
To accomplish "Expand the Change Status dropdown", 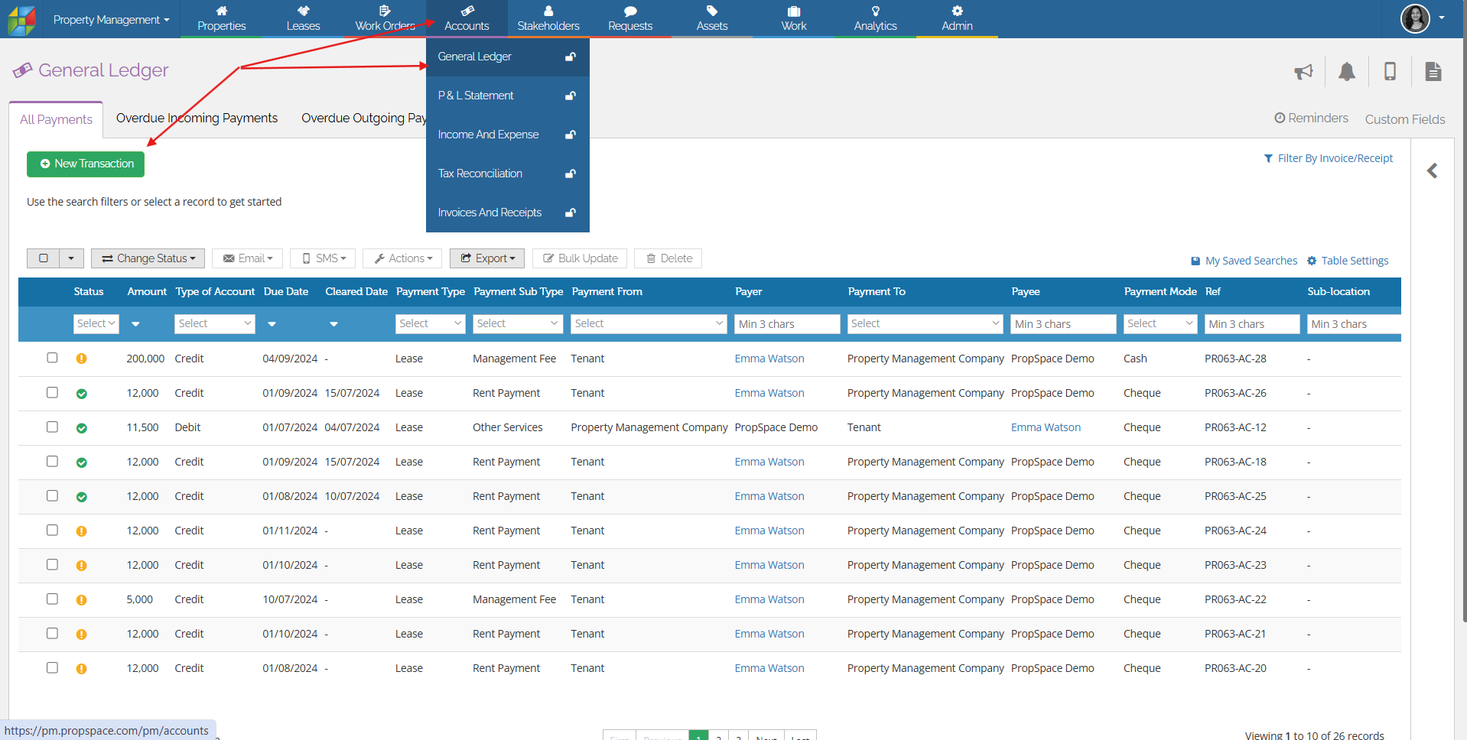I will 148,258.
